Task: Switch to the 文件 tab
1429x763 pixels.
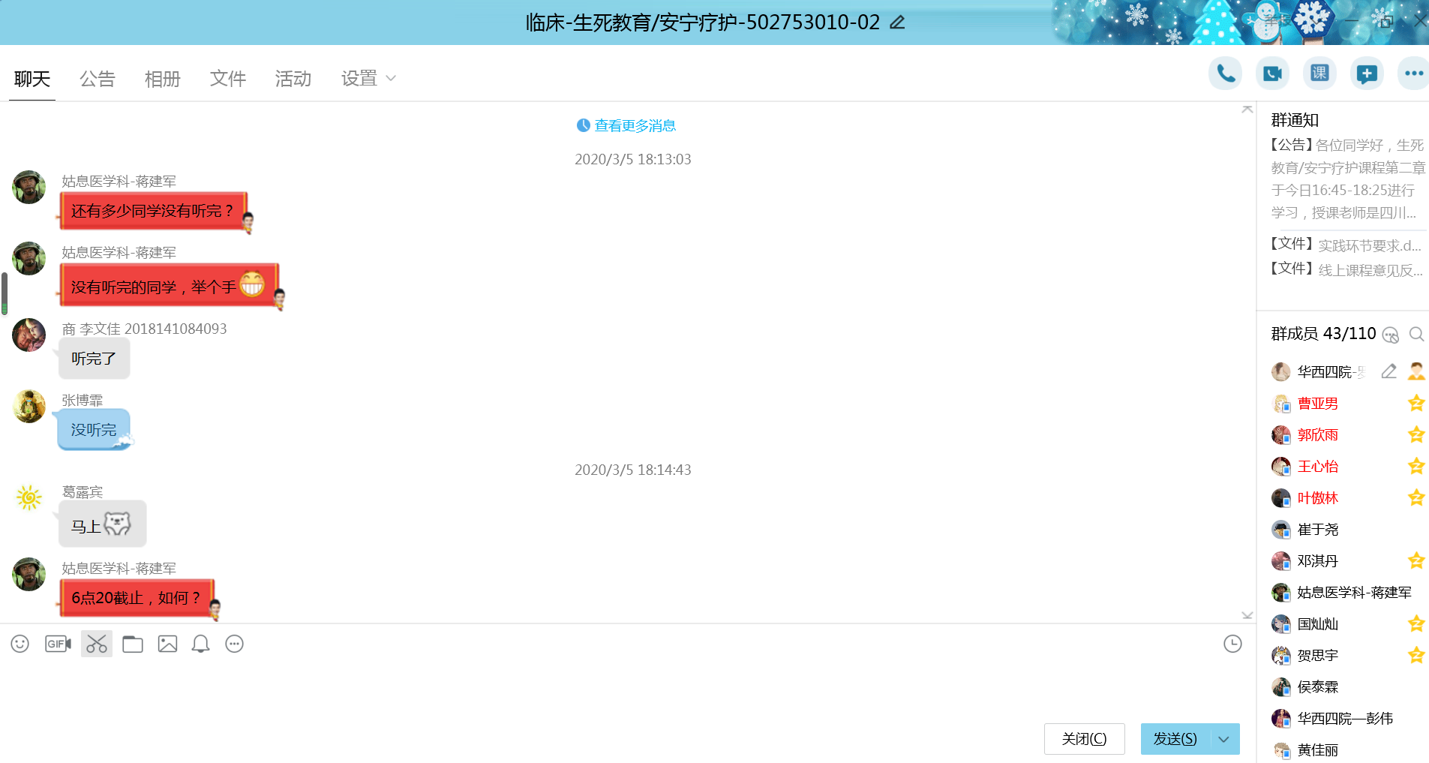Action: (228, 79)
